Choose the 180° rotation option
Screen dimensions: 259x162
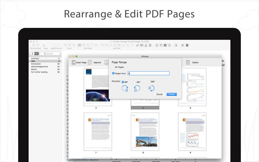(148, 82)
